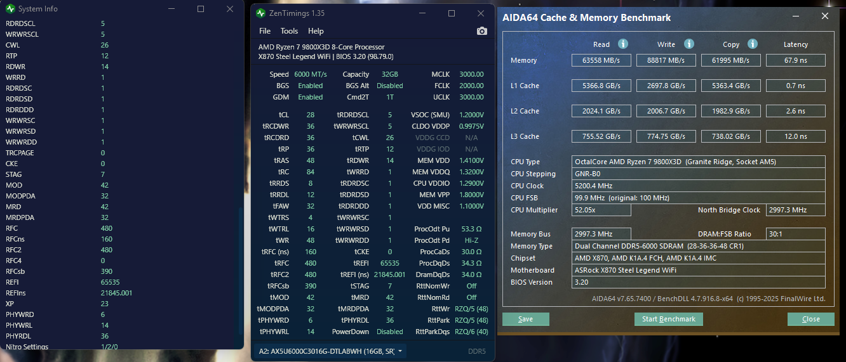846x362 pixels.
Task: Click the PHYRDL row in System Info
Action: click(121, 336)
